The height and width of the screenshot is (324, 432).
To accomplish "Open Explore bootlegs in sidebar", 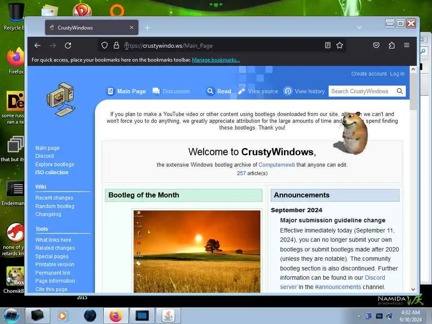I will coord(54,164).
